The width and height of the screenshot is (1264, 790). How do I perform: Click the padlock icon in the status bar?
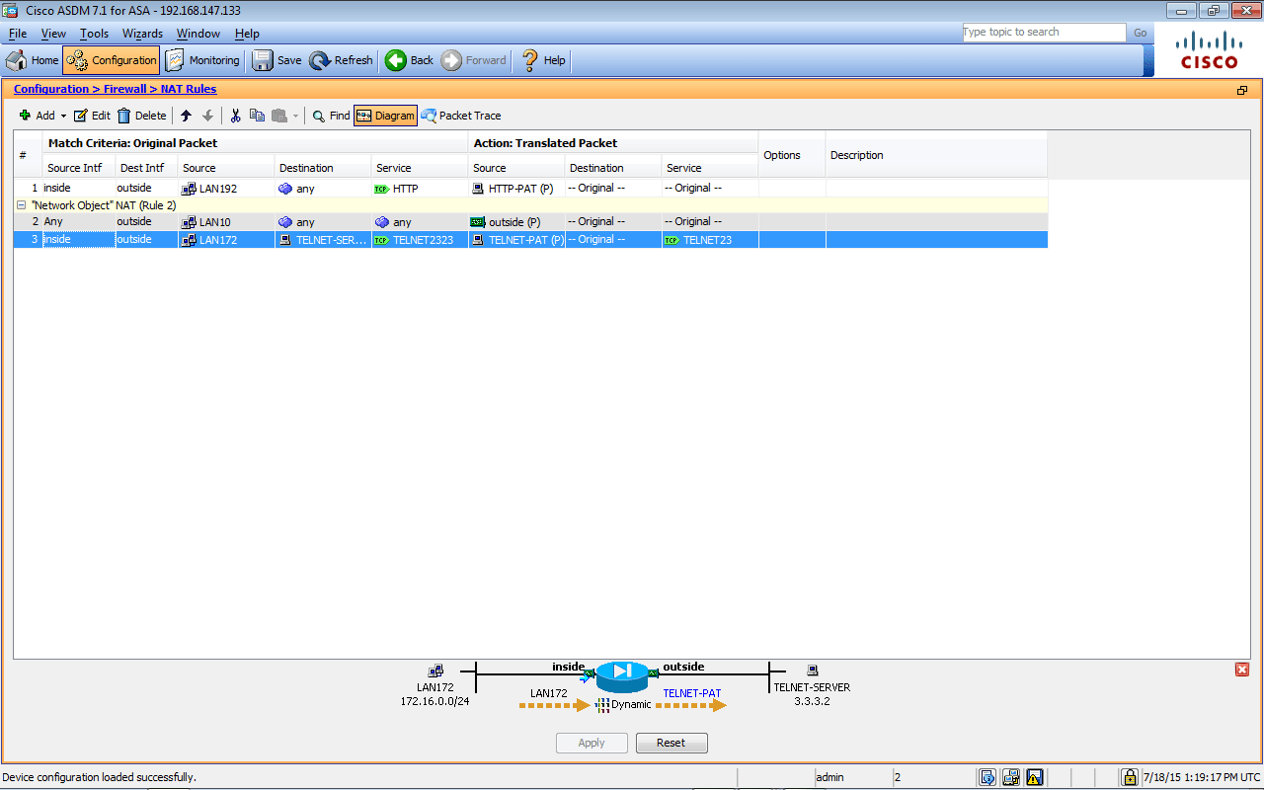point(1130,777)
